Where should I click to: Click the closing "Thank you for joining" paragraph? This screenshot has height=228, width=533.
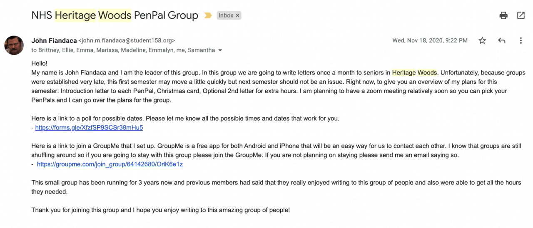[x=160, y=210]
